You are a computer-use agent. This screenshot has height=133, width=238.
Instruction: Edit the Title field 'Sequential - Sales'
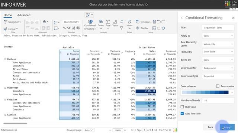click(218, 28)
